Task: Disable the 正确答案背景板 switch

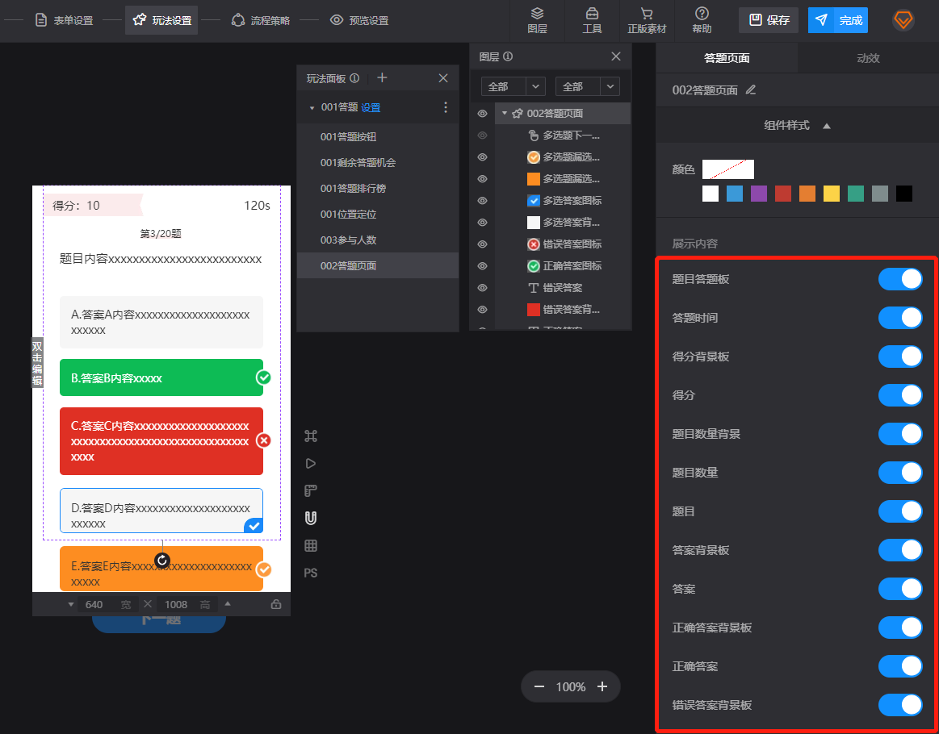Action: pyautogui.click(x=900, y=628)
